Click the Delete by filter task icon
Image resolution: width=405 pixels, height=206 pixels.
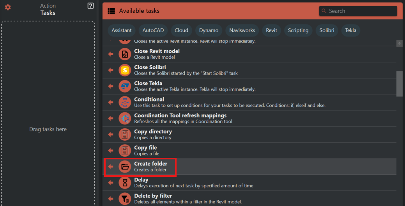[125, 199]
